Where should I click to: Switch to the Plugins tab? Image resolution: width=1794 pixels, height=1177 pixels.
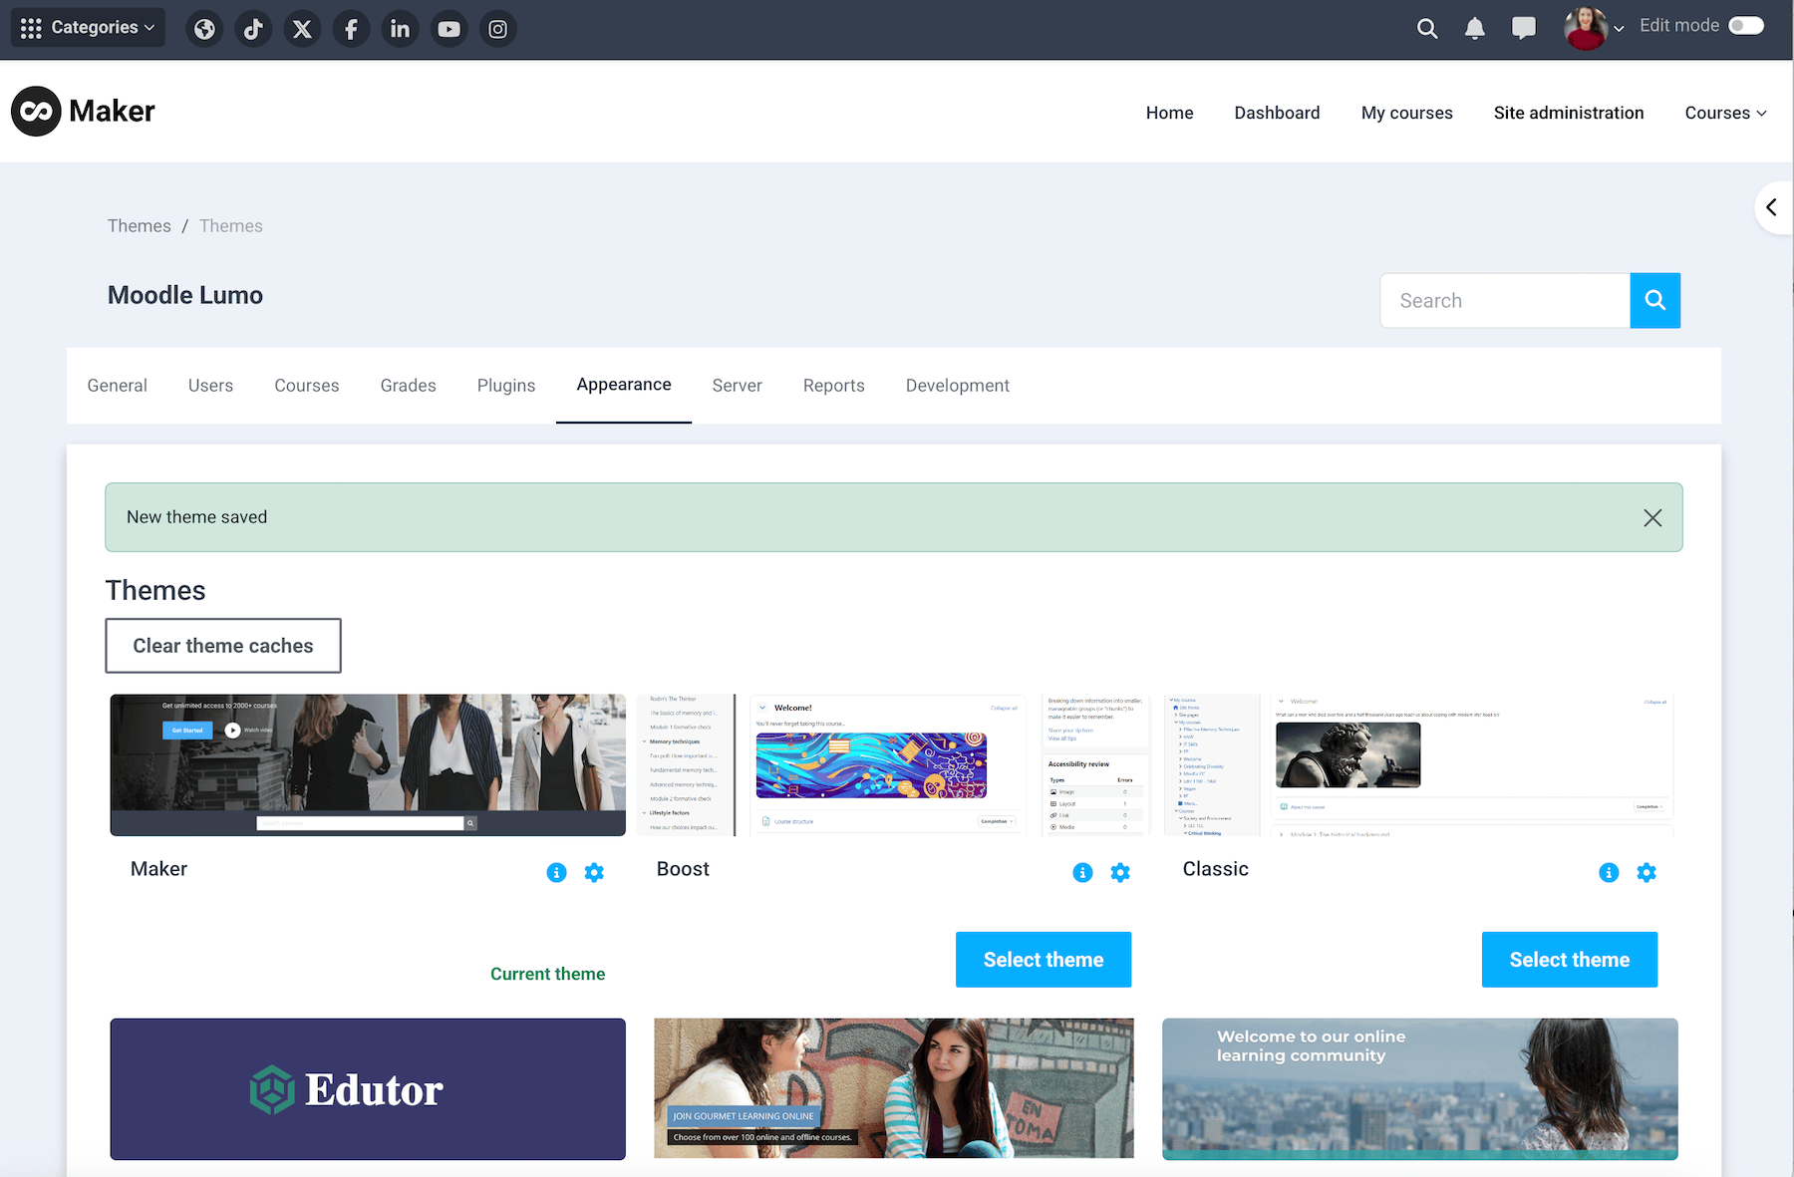click(x=506, y=386)
